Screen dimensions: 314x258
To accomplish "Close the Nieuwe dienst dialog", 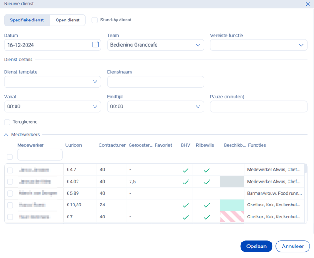I will point(308,4).
